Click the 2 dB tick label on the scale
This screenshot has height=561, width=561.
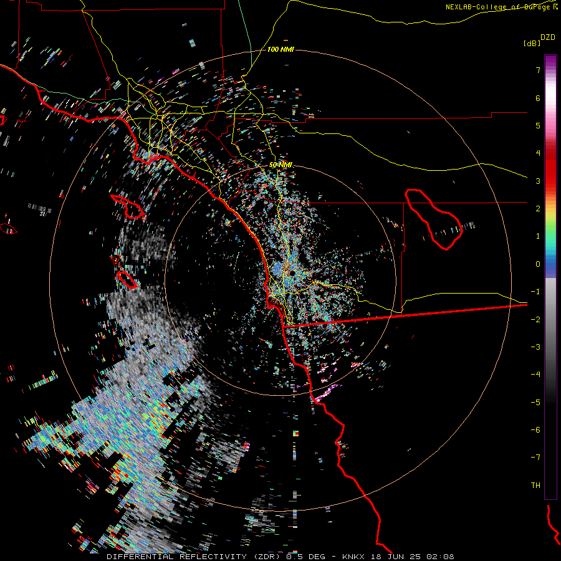click(538, 209)
